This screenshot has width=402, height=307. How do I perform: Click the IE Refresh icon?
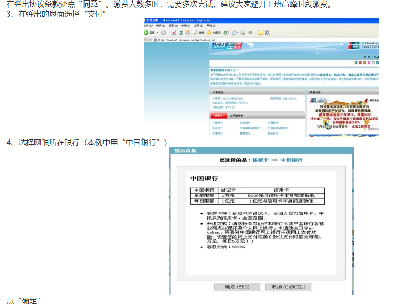pos(180,33)
